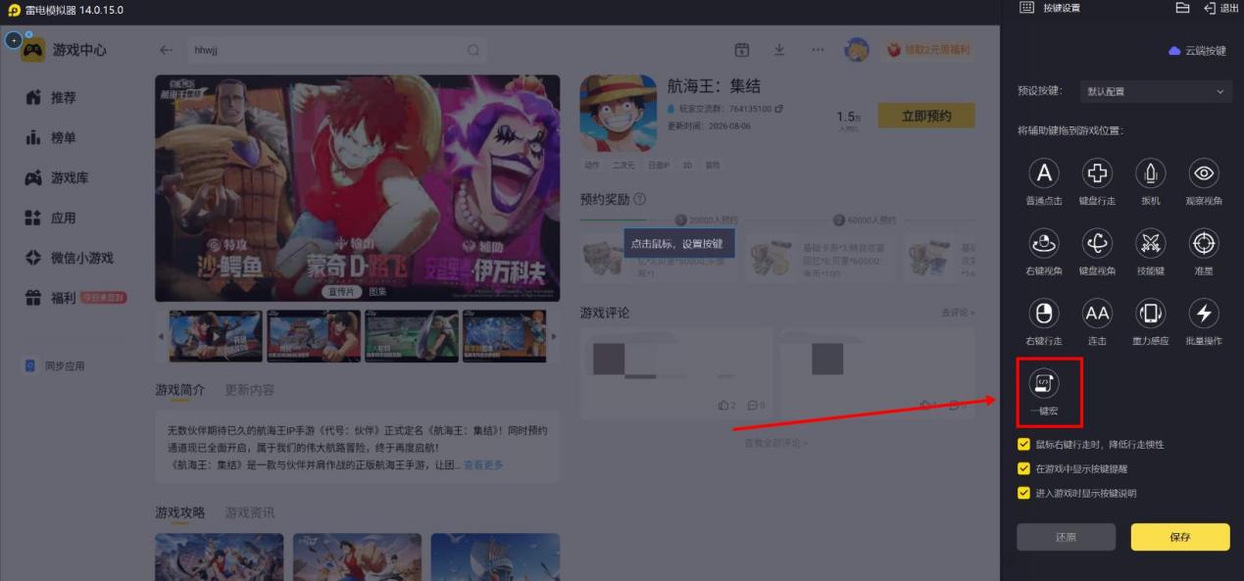Click the right arrow of thumbnail strip
The width and height of the screenshot is (1244, 581).
[x=554, y=337]
